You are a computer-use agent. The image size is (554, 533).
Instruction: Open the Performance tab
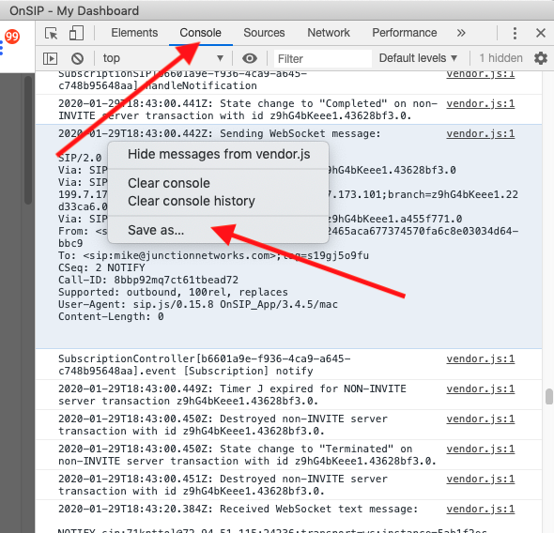(x=405, y=33)
